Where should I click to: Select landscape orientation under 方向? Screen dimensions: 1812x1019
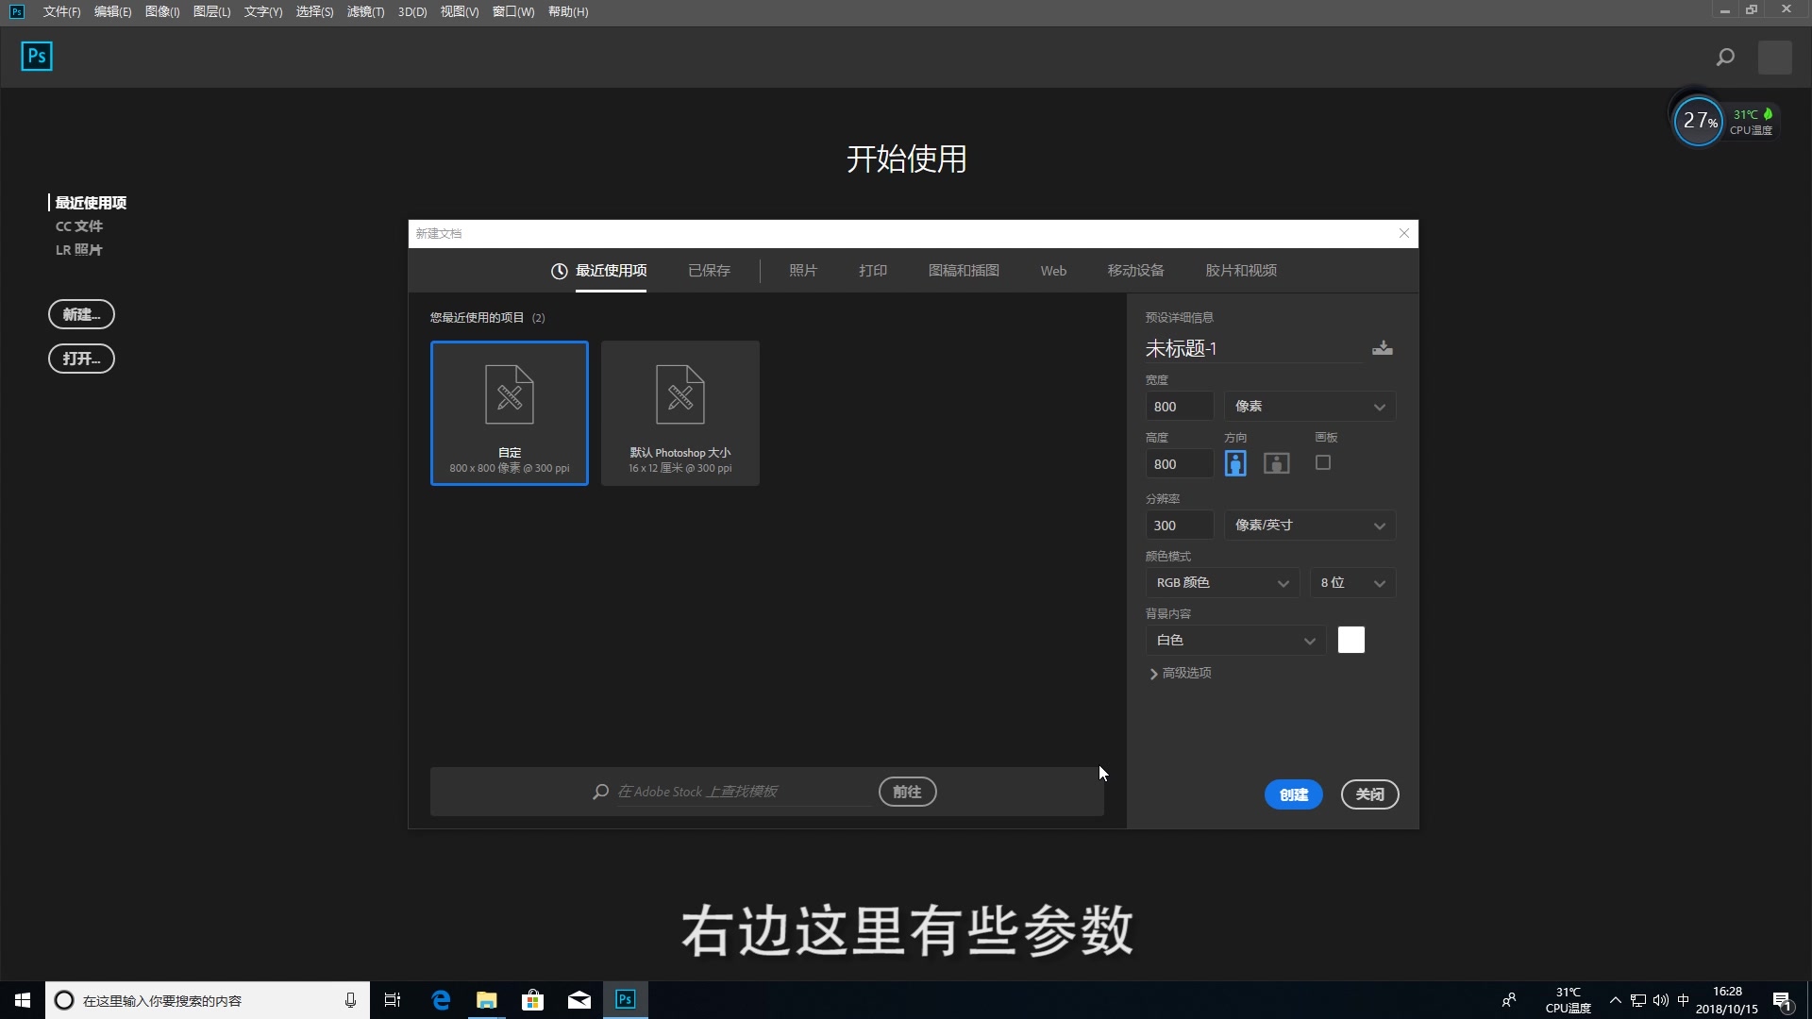(1275, 463)
